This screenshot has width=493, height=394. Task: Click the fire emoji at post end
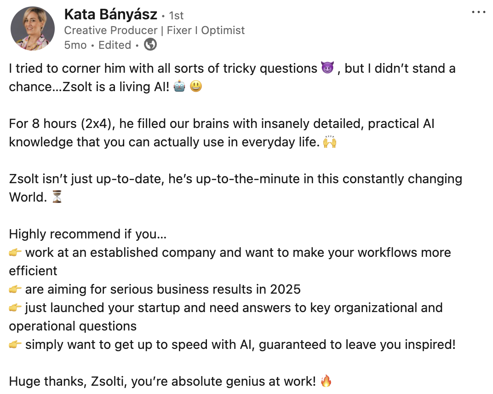[x=326, y=381]
